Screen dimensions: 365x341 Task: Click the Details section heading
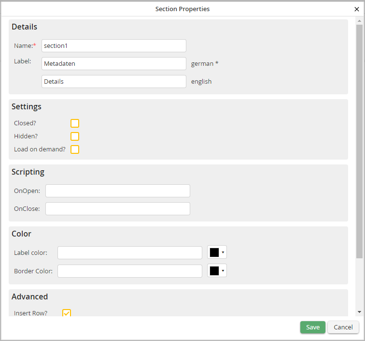point(25,27)
